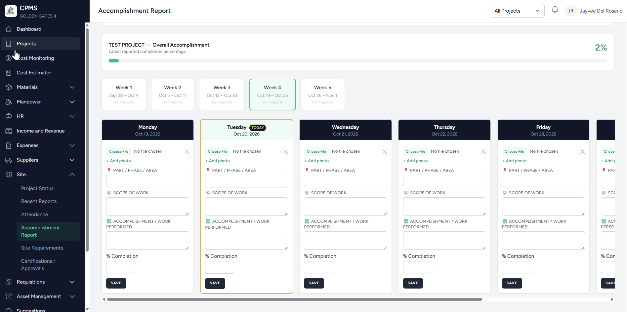The height and width of the screenshot is (312, 627).
Task: Click the Site map icon
Action: click(9, 175)
